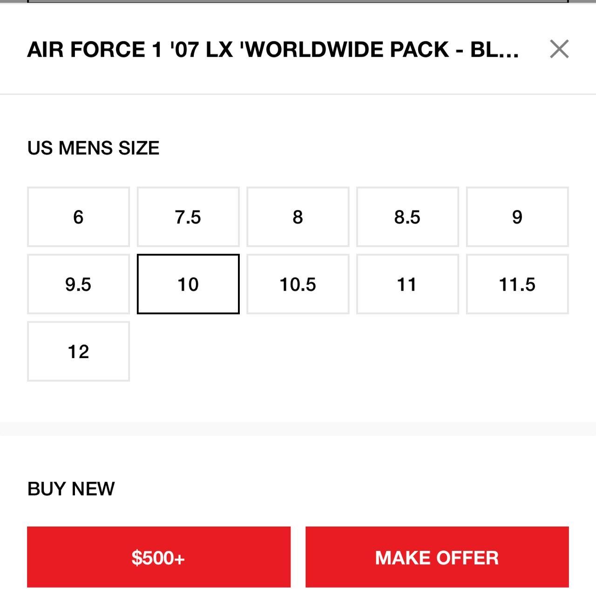Click the gray divider below sizes
Image resolution: width=596 pixels, height=596 pixels.
click(298, 429)
